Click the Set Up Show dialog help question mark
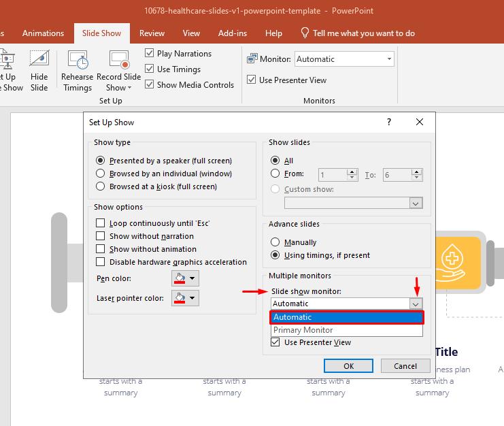 pyautogui.click(x=389, y=122)
